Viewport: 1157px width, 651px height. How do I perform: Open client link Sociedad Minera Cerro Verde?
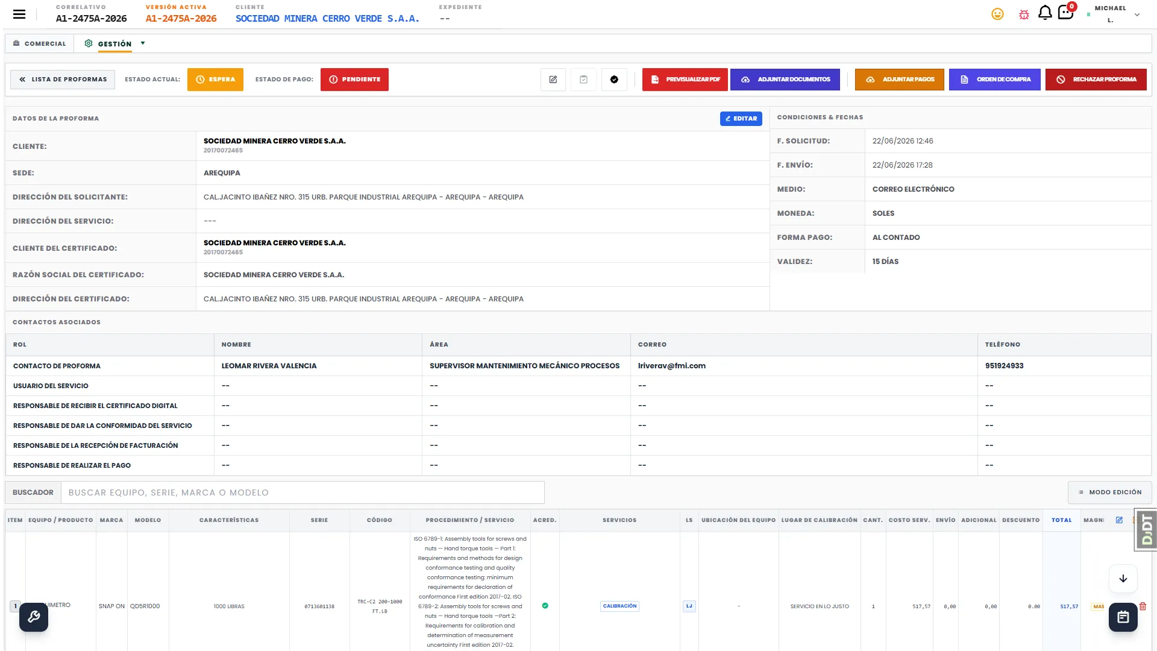pyautogui.click(x=327, y=19)
